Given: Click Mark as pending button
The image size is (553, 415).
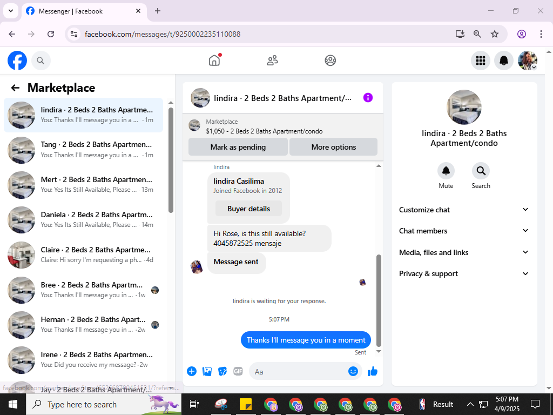Looking at the screenshot, I should (x=238, y=147).
